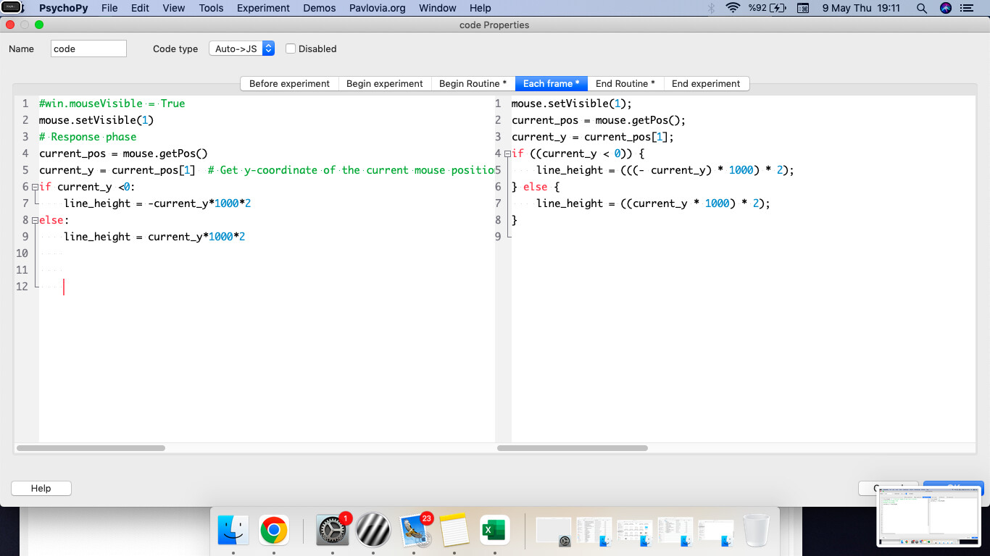Select the End experiment tab
Screen dimensions: 990x556
(x=705, y=83)
